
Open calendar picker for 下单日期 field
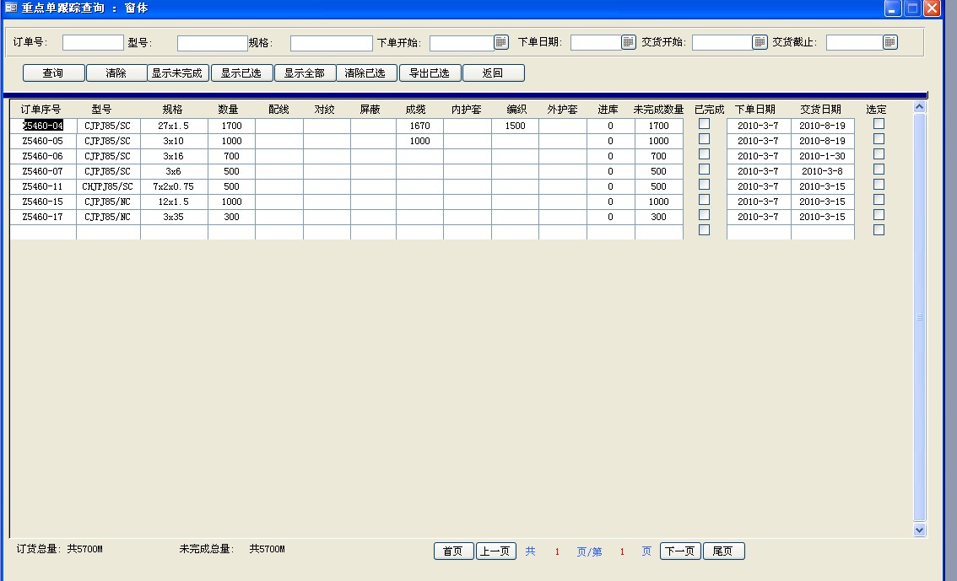click(629, 42)
